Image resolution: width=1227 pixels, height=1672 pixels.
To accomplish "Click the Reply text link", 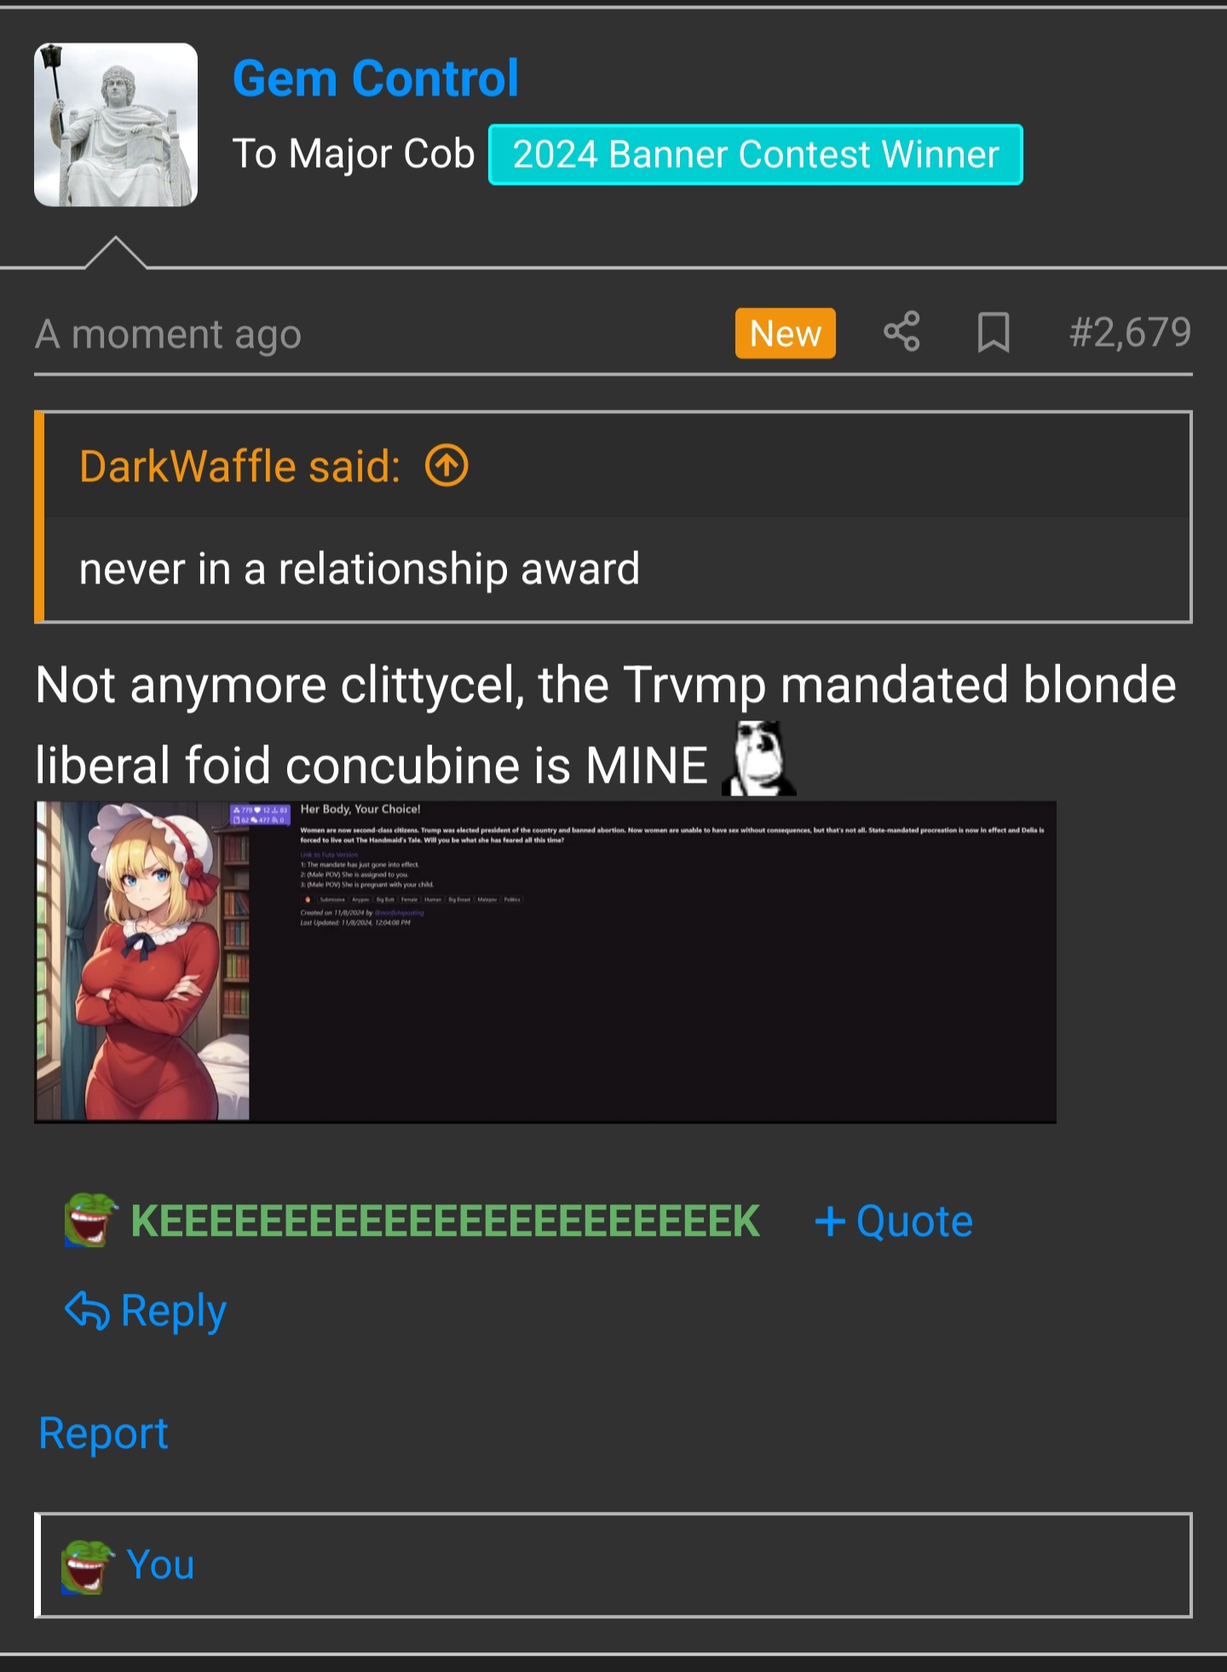I will click(174, 1311).
